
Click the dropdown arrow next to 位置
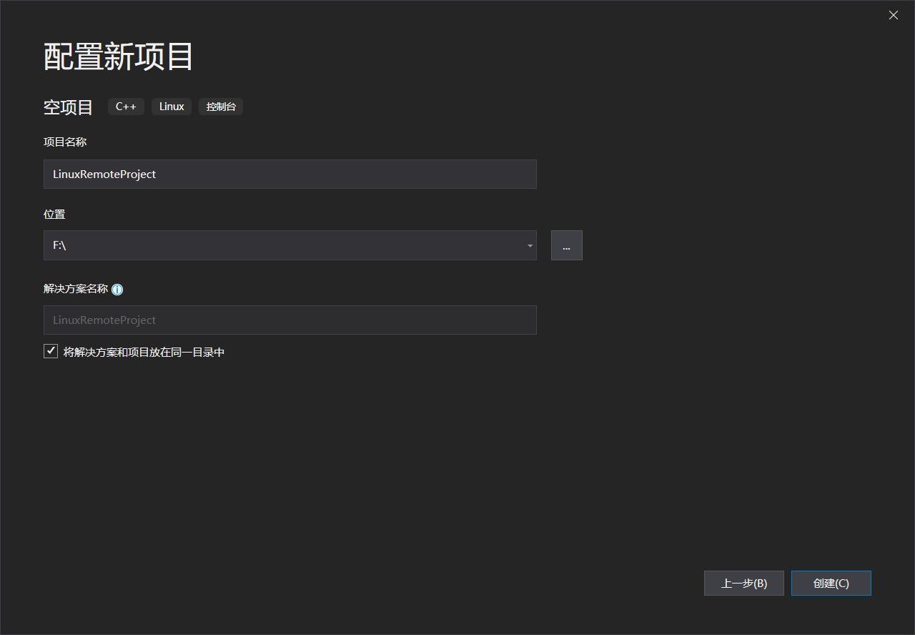pos(529,245)
